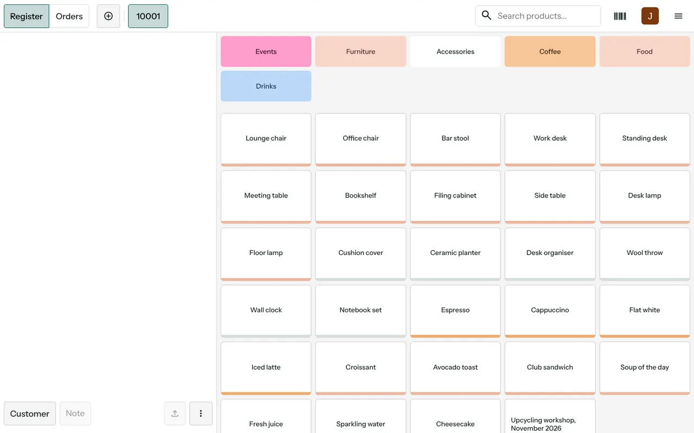The image size is (694, 433).
Task: Open the barcode scanner icon
Action: pyautogui.click(x=620, y=16)
